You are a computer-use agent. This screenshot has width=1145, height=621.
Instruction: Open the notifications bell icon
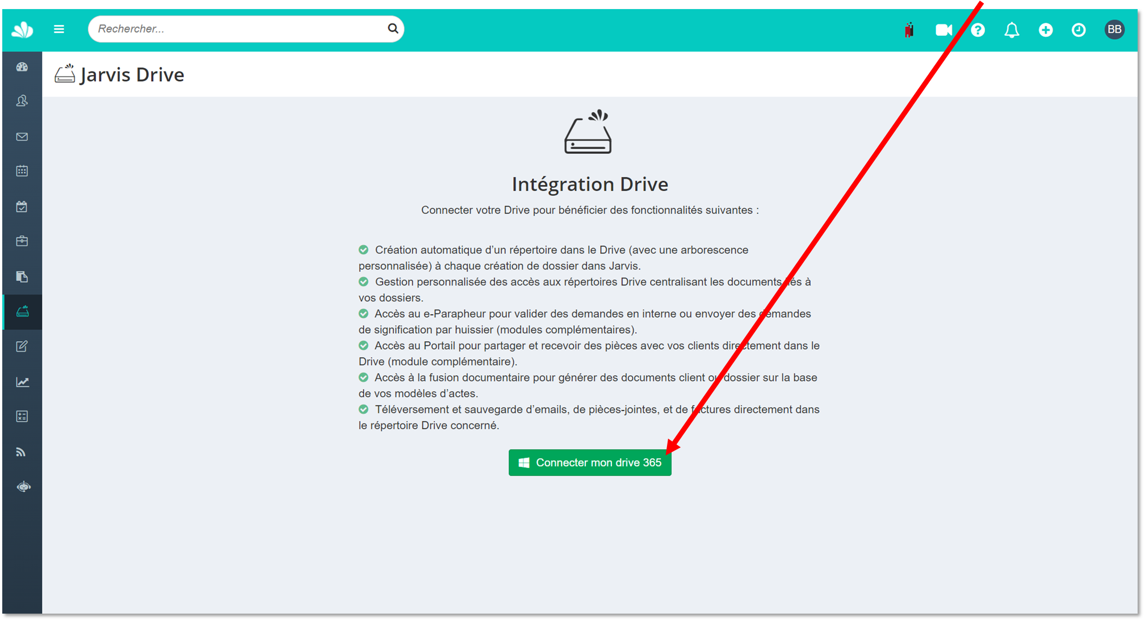pos(1012,30)
